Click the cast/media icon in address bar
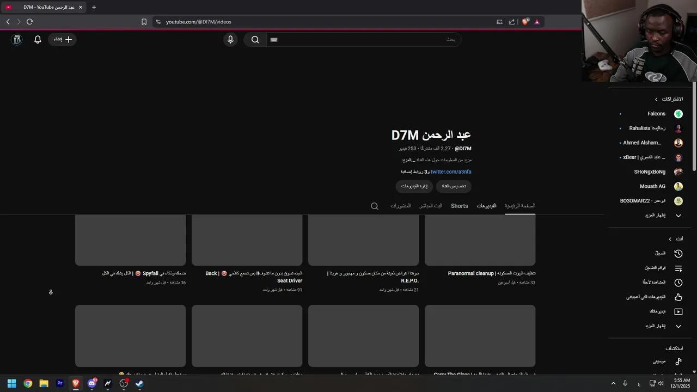This screenshot has width=697, height=392. (x=499, y=22)
